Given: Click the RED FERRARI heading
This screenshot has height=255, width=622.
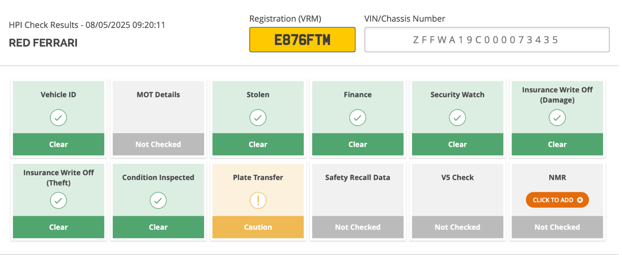Looking at the screenshot, I should (x=43, y=43).
